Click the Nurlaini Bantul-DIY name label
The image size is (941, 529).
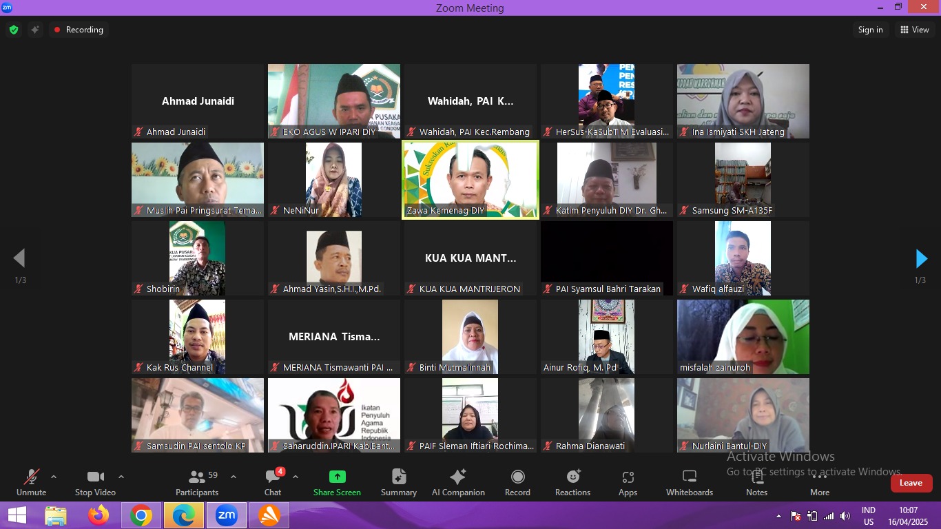(730, 446)
